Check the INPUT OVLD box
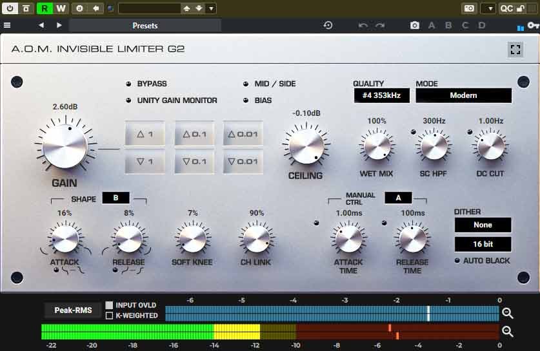Screen dimensions: 540x351 (109, 305)
